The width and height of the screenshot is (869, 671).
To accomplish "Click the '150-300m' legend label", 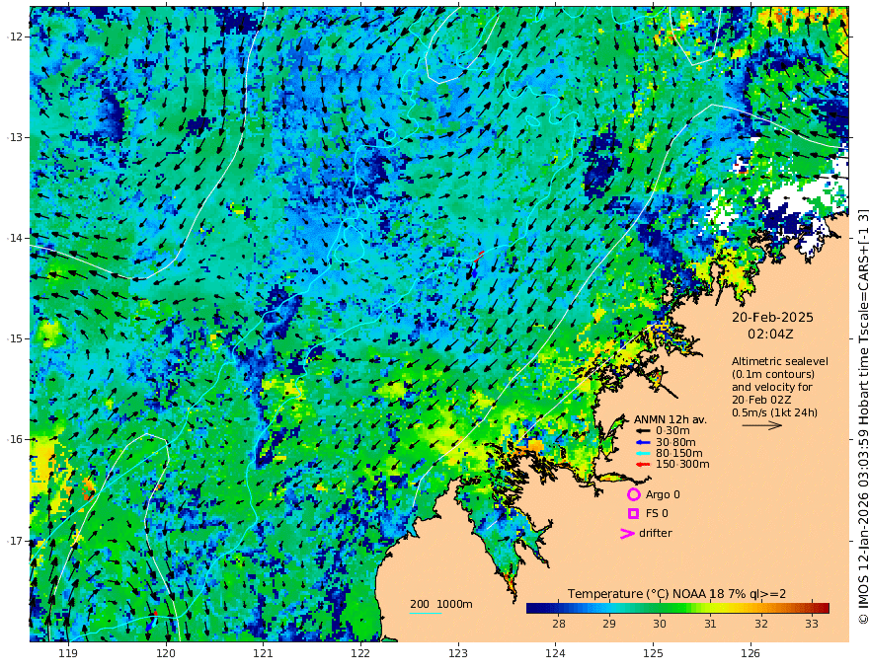I will click(682, 465).
